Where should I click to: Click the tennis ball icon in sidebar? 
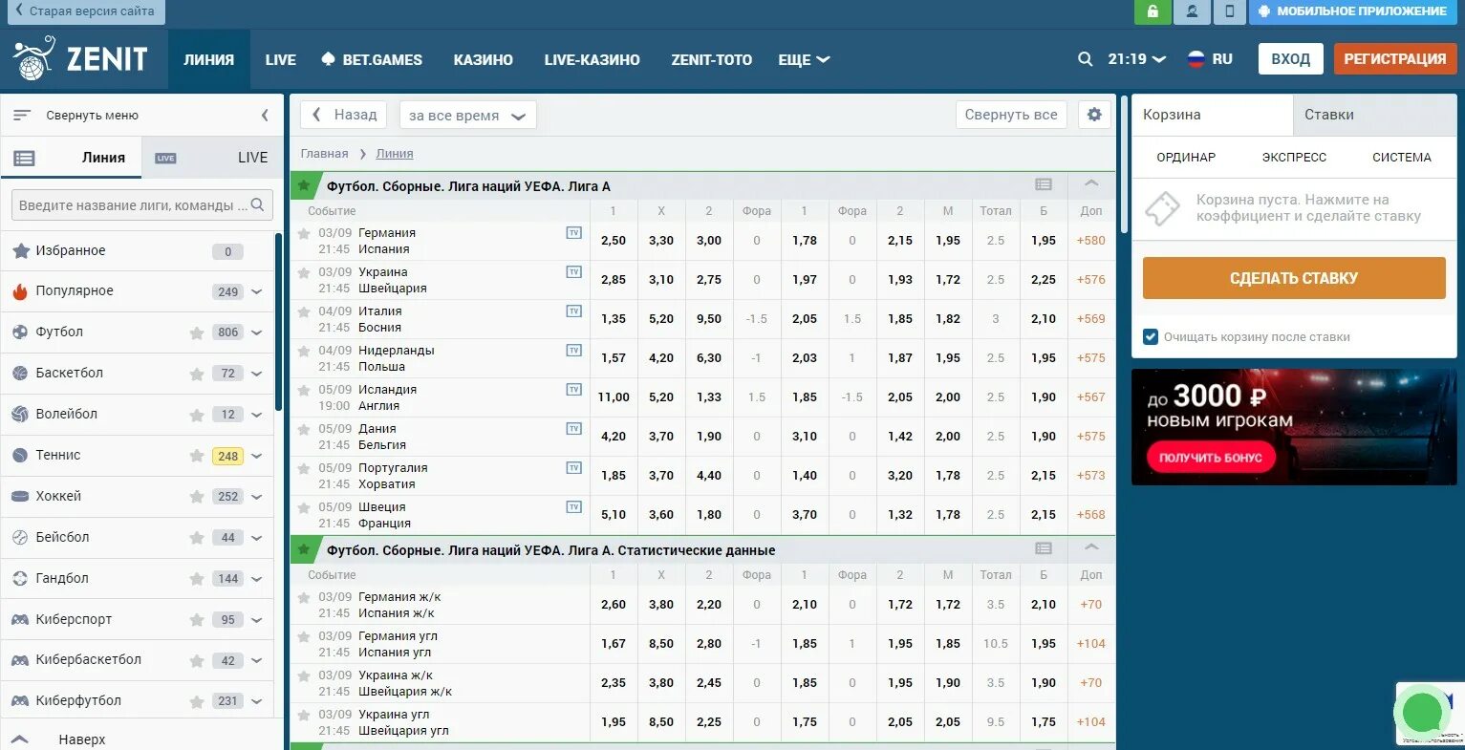pyautogui.click(x=20, y=456)
